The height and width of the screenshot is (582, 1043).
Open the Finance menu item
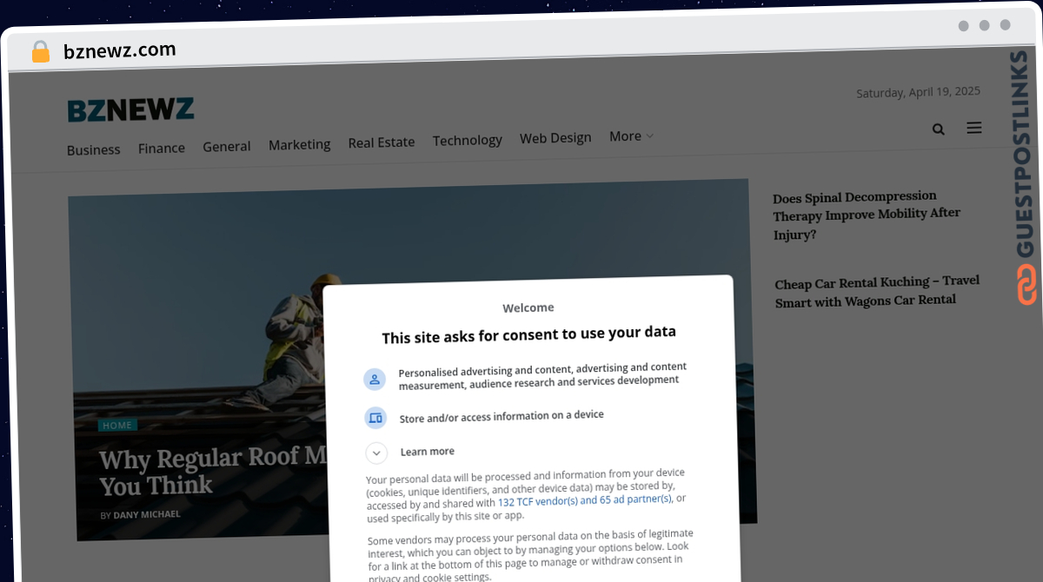(162, 148)
